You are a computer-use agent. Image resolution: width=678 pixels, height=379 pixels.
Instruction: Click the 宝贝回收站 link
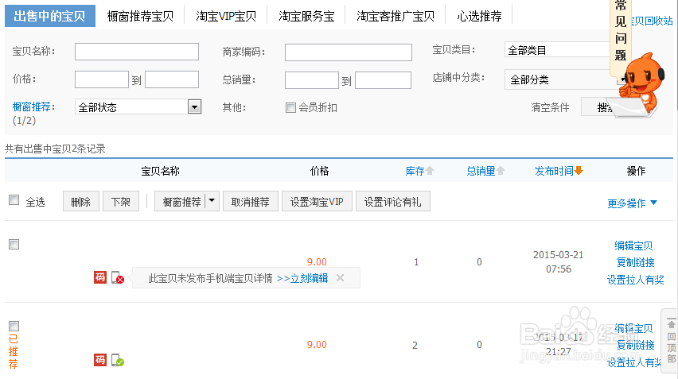(x=652, y=21)
